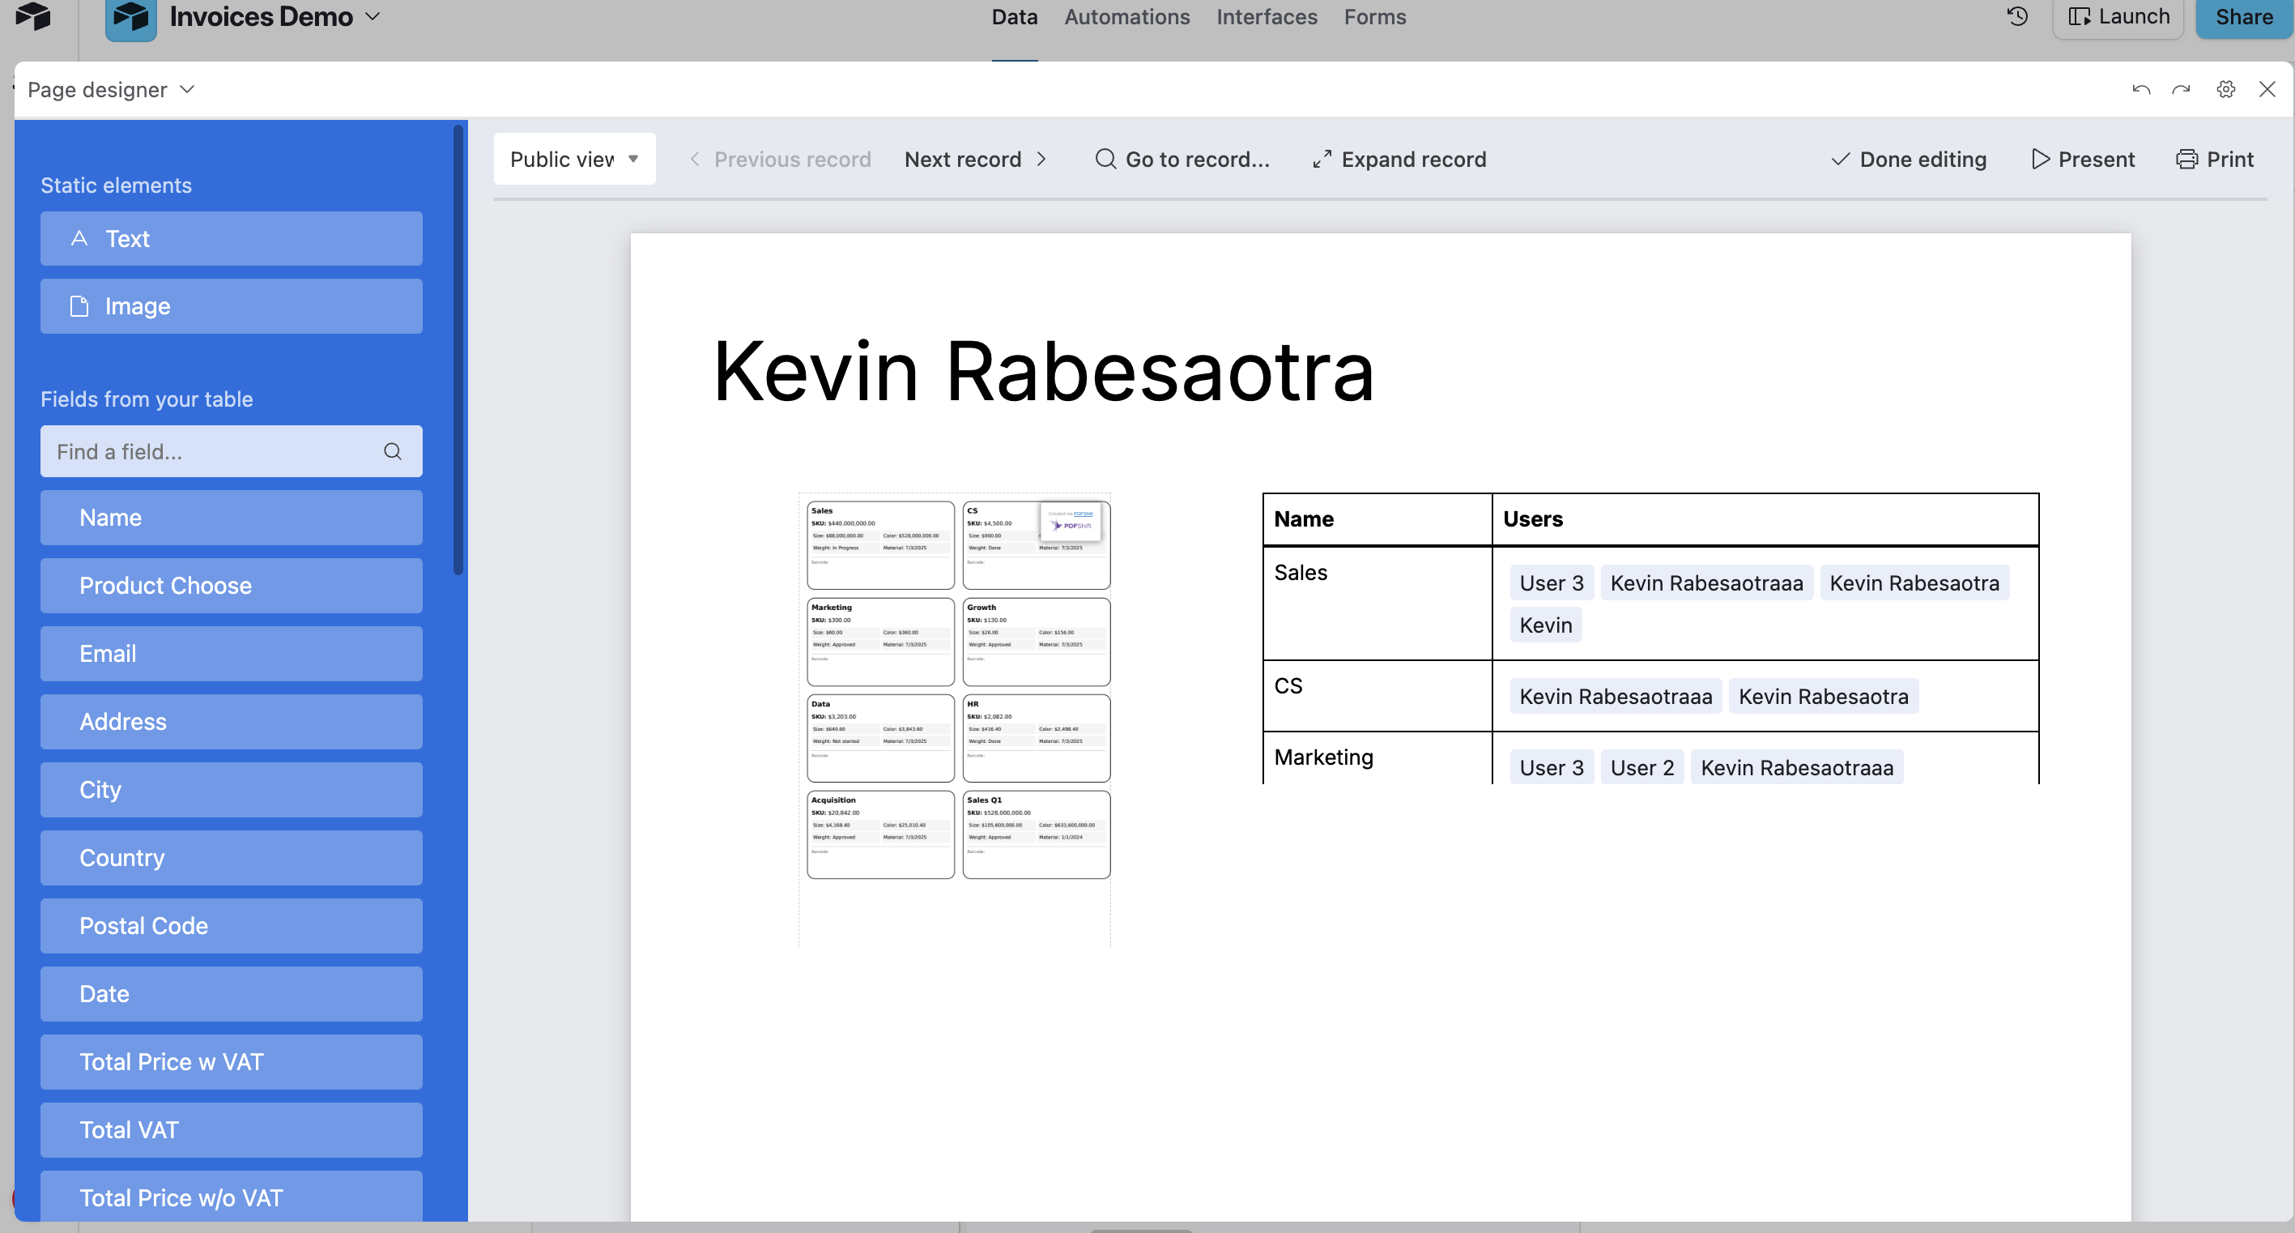Switch to the Interfaces tab

click(1266, 16)
